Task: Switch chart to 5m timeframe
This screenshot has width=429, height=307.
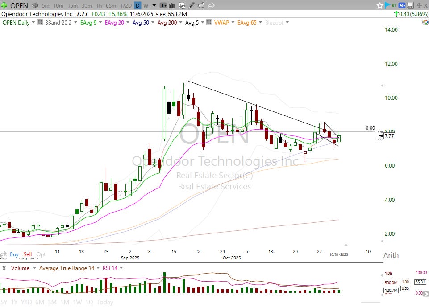Action: 46,5
